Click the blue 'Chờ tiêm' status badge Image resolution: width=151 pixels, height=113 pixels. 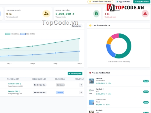(x=60, y=93)
